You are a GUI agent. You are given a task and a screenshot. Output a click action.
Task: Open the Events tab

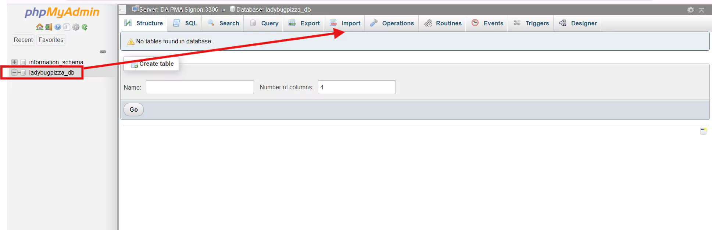click(487, 23)
